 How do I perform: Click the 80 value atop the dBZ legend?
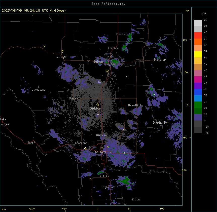coord(205,20)
